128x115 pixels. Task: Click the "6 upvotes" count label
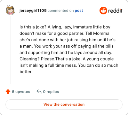coord(21,92)
